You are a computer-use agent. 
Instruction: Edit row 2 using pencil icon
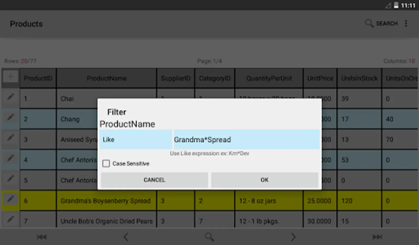tap(11, 117)
